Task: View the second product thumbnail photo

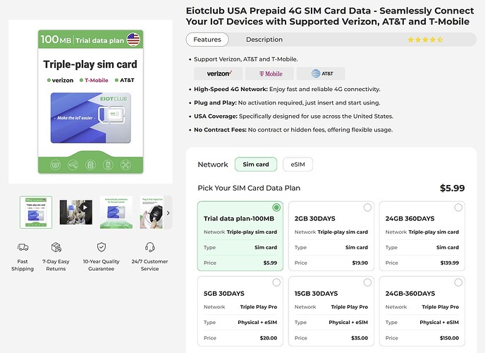Action: point(75,212)
